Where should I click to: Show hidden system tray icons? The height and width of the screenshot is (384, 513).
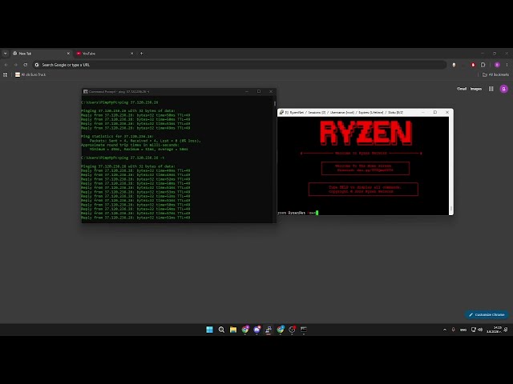pyautogui.click(x=445, y=330)
